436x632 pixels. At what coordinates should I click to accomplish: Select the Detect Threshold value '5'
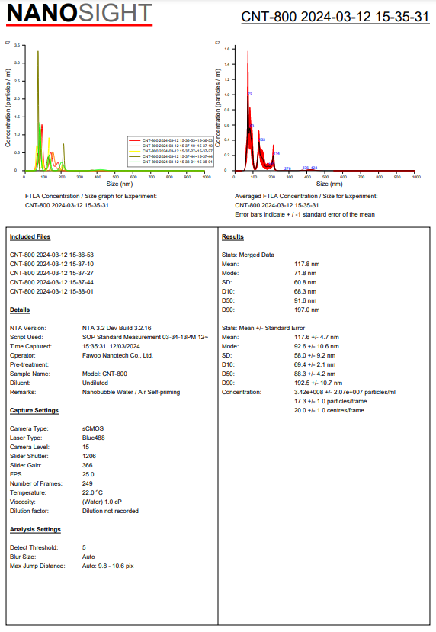click(84, 547)
